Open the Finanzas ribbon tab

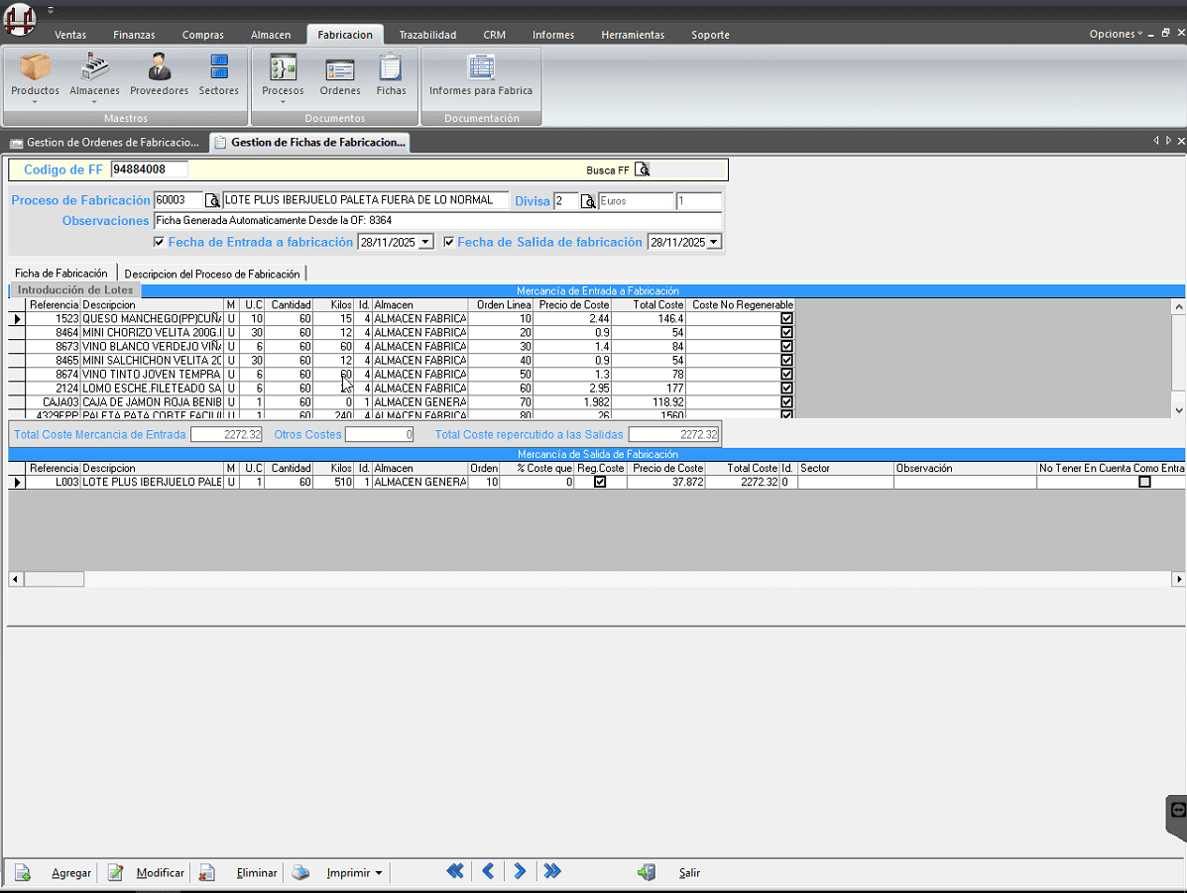coord(134,35)
